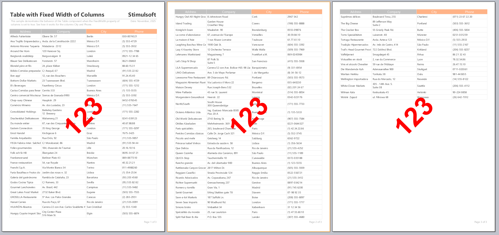Click the "Page 3 of 3" footer

tap(480, 222)
